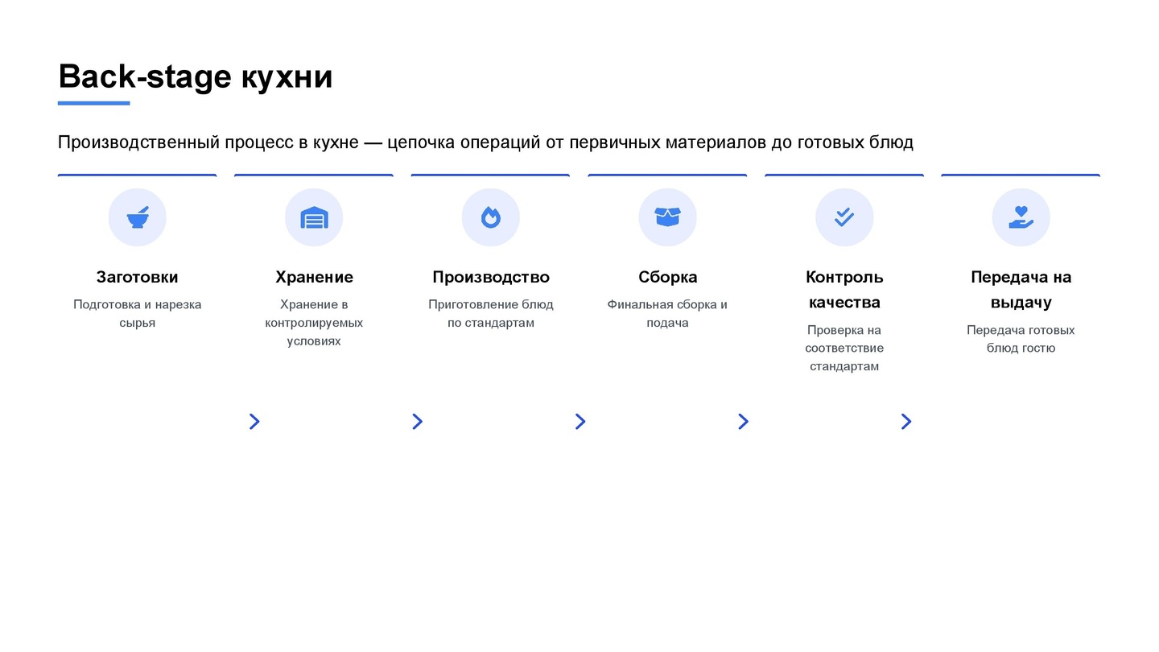Select the subtitle starting with "Производственный процесс в кухне"
1159x652 pixels.
pyautogui.click(x=485, y=142)
